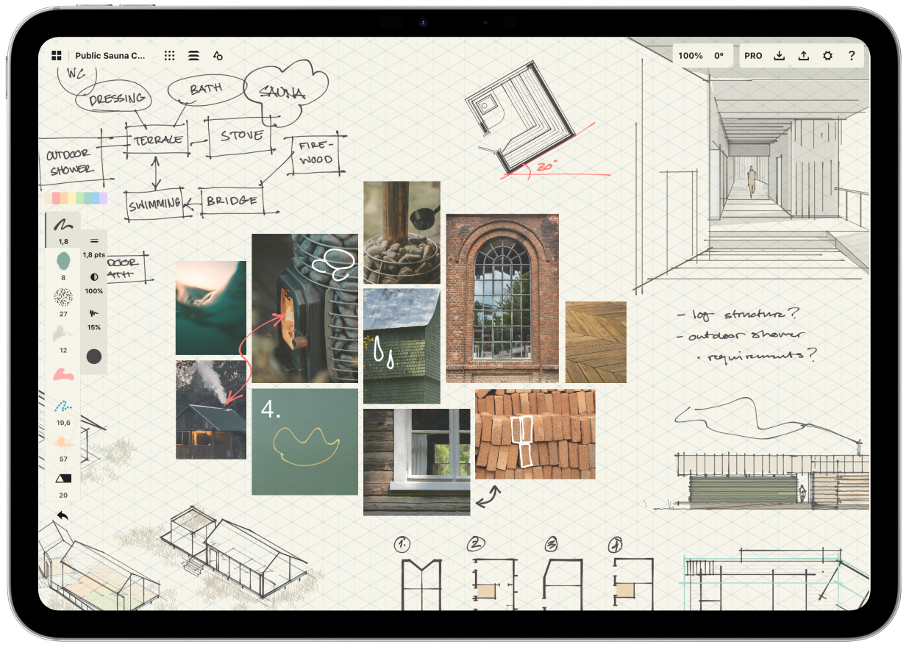This screenshot has width=909, height=647.
Task: Select the herringbone wood floor photo
Action: [x=596, y=342]
